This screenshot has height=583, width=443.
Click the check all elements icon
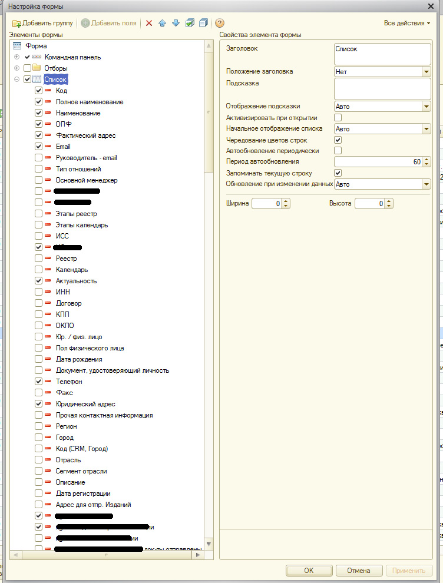click(x=190, y=23)
